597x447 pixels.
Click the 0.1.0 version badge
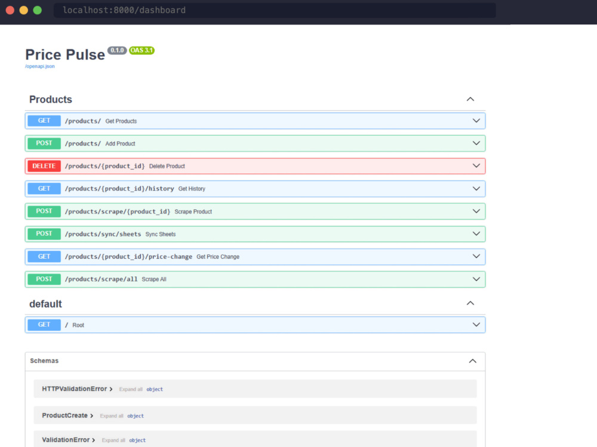[x=117, y=50]
